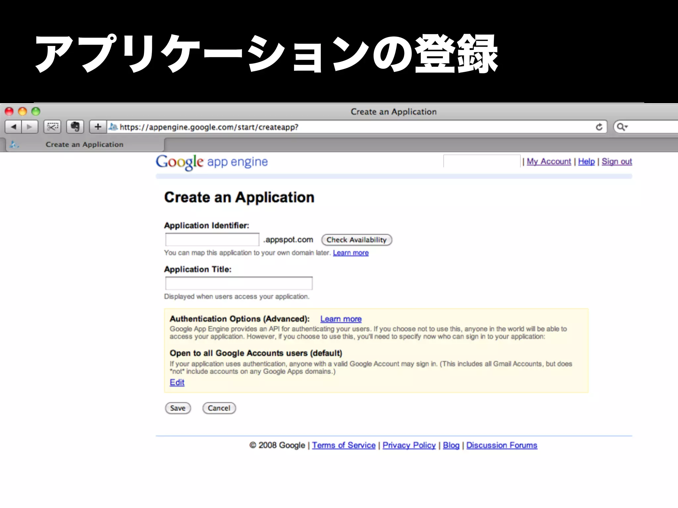The image size is (678, 508).
Task: Click Edit link under authentication options
Action: (177, 382)
